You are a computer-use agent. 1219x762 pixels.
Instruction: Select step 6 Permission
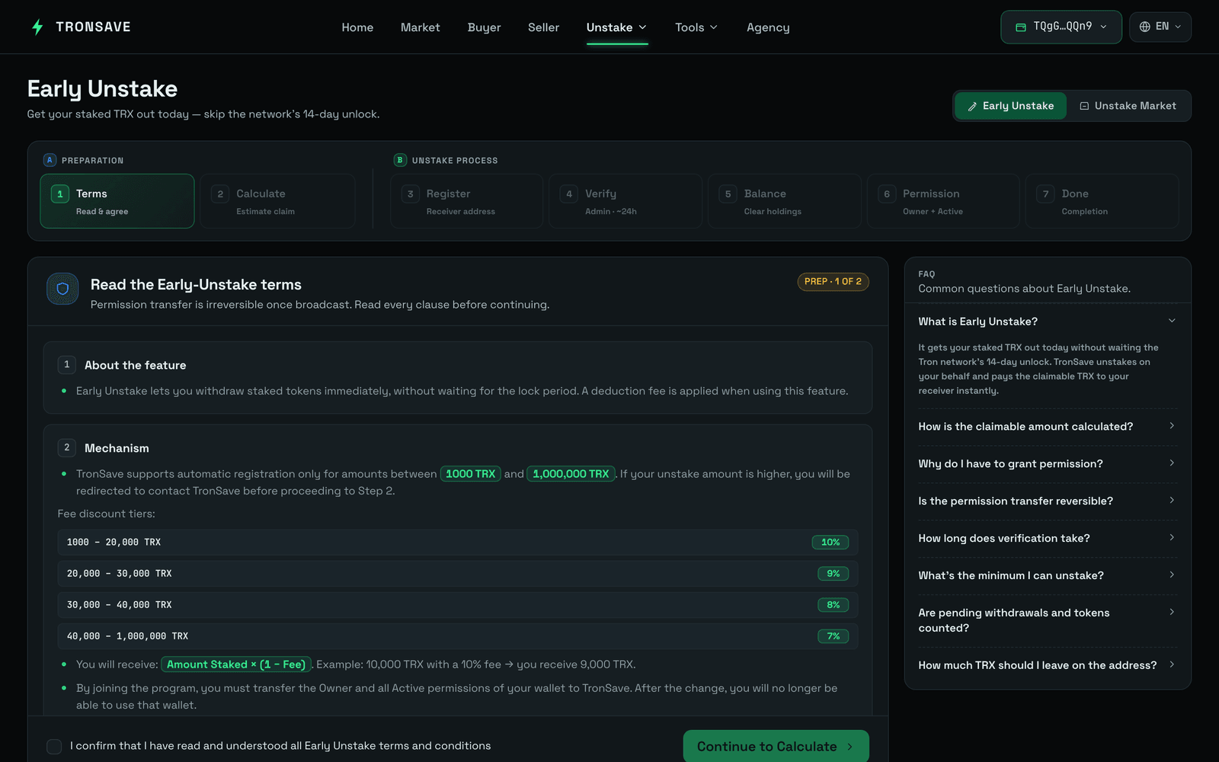[943, 201]
